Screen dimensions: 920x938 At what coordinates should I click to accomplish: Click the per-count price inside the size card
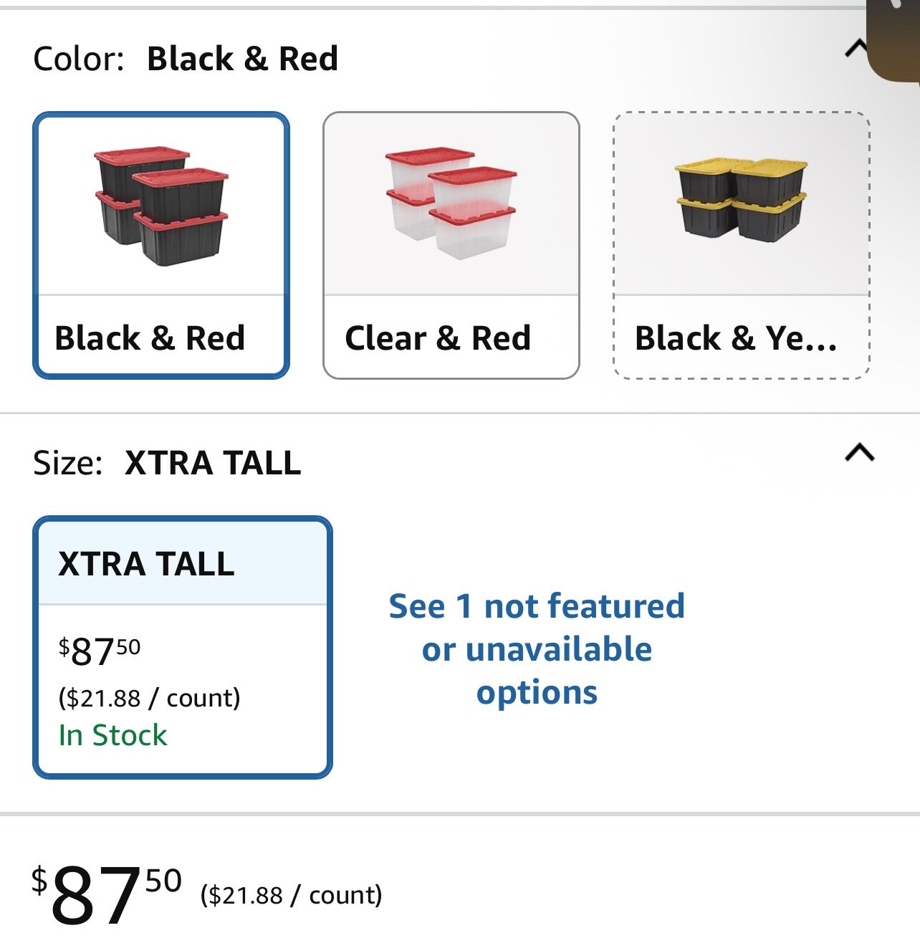pos(149,698)
